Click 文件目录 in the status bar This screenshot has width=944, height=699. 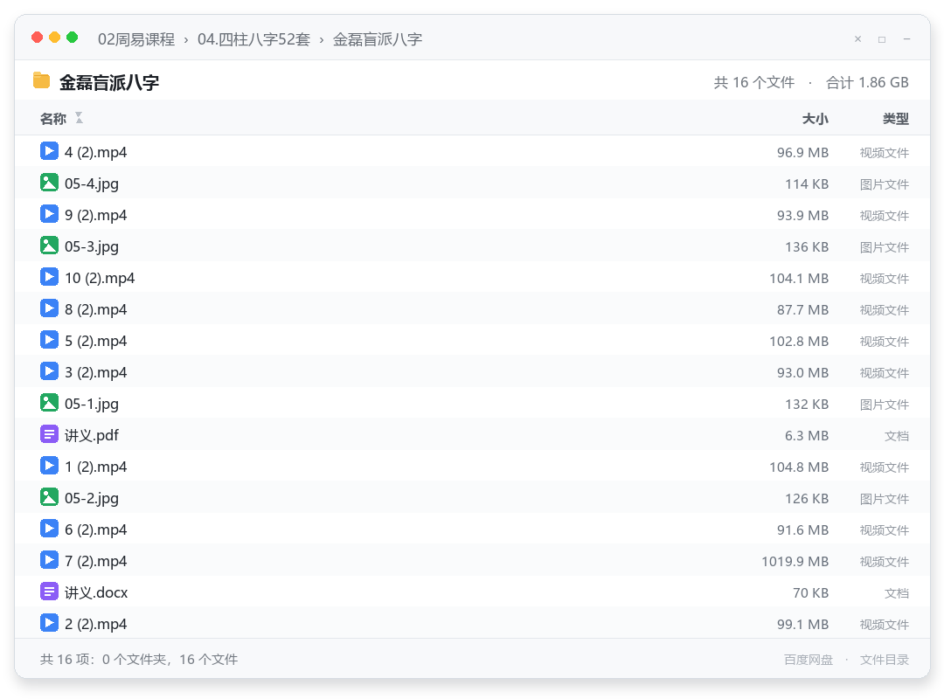pos(885,660)
